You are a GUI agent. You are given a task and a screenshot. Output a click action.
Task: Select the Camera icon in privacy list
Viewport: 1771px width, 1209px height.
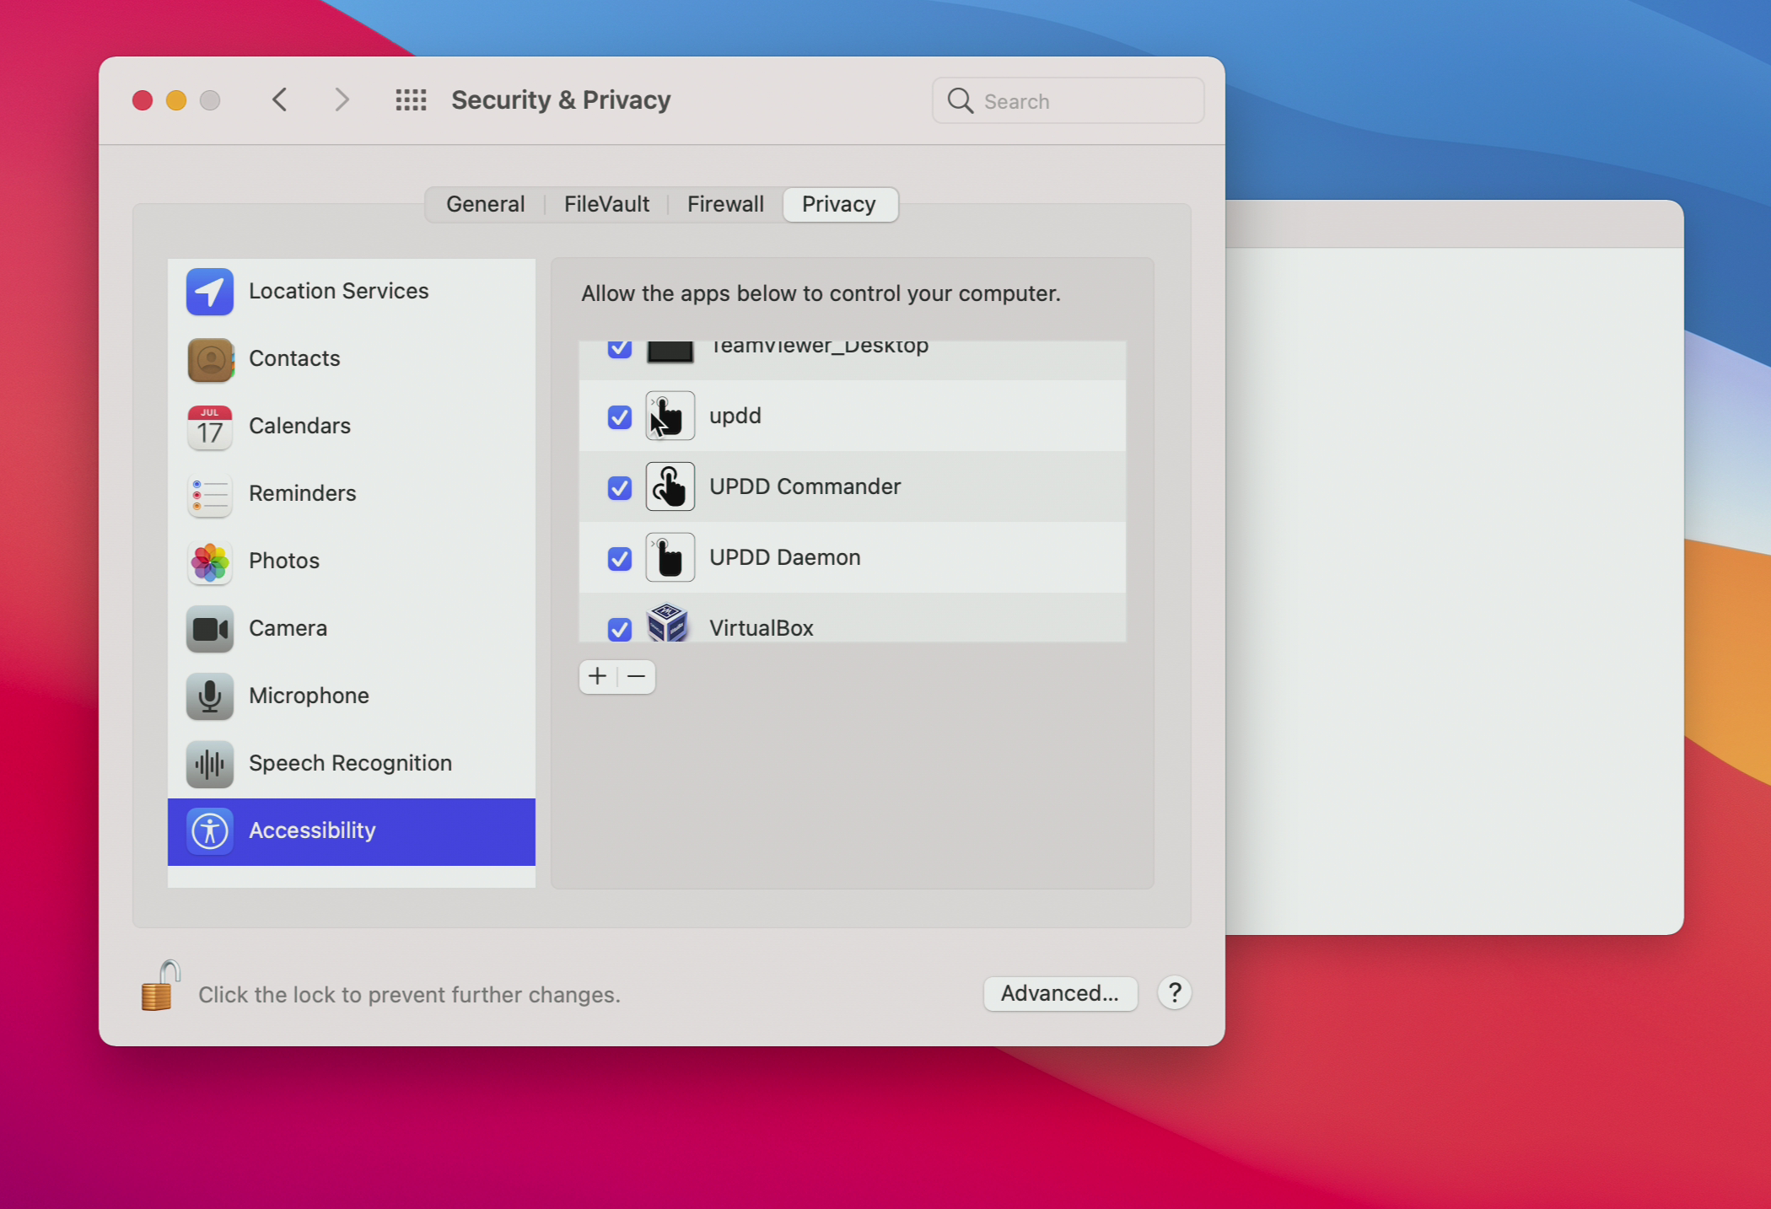209,629
